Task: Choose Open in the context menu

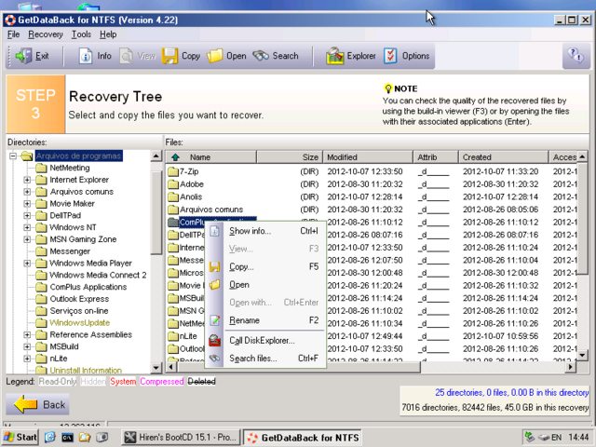Action: coord(265,284)
